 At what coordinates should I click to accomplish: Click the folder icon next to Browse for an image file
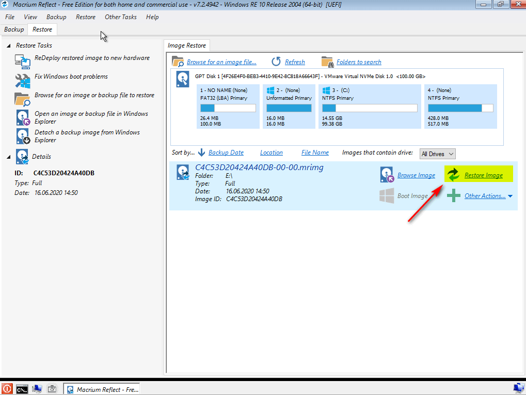click(178, 62)
